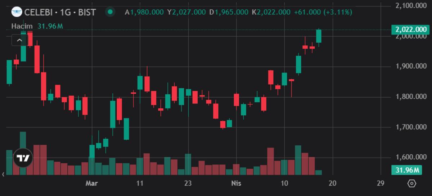This screenshot has width=432, height=196.
Task: Click the 23 date on time axis
Action: (x=188, y=183)
